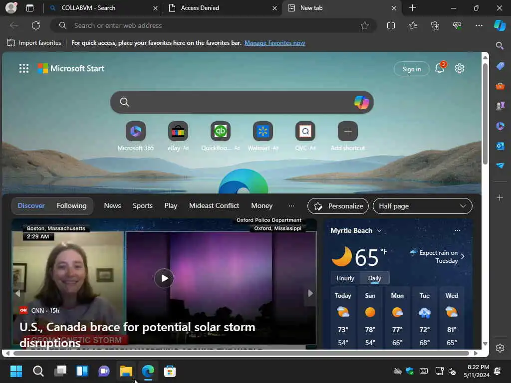
Task: Open U.S., Canada solar storm headline
Action: point(137,335)
